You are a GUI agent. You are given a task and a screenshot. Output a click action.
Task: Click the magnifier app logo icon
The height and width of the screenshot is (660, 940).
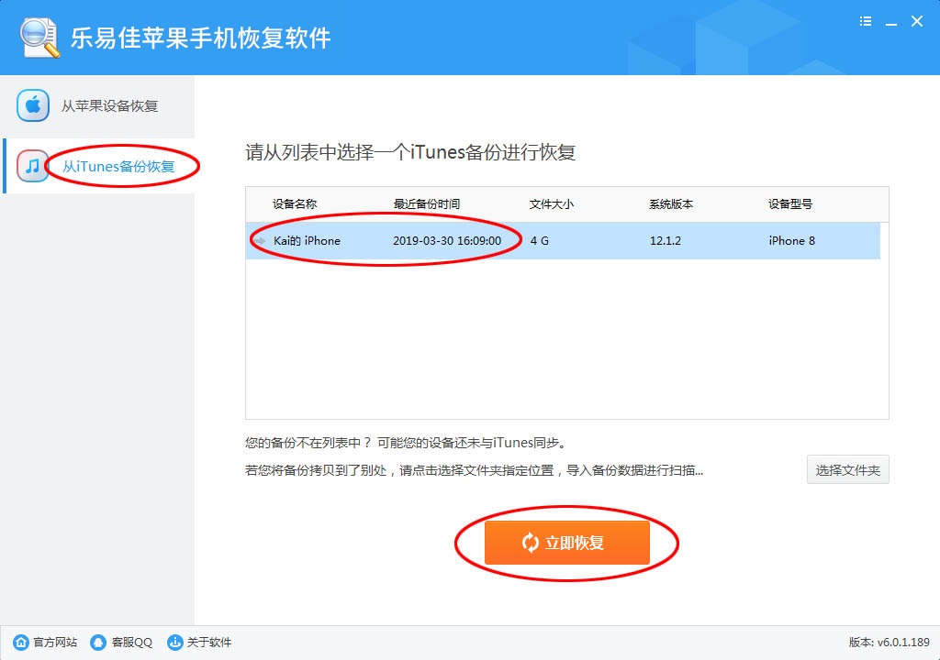[x=39, y=38]
